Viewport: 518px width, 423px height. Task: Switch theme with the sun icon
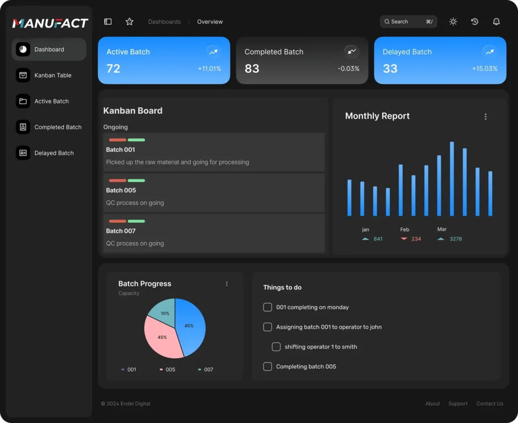[x=453, y=21]
